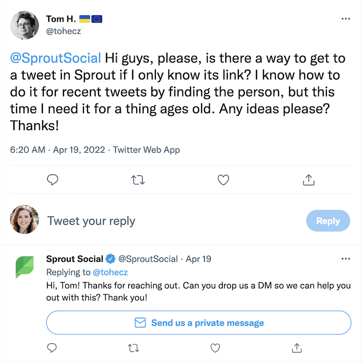Like Tom H.'s tweet
This screenshot has width=362, height=363.
click(223, 179)
